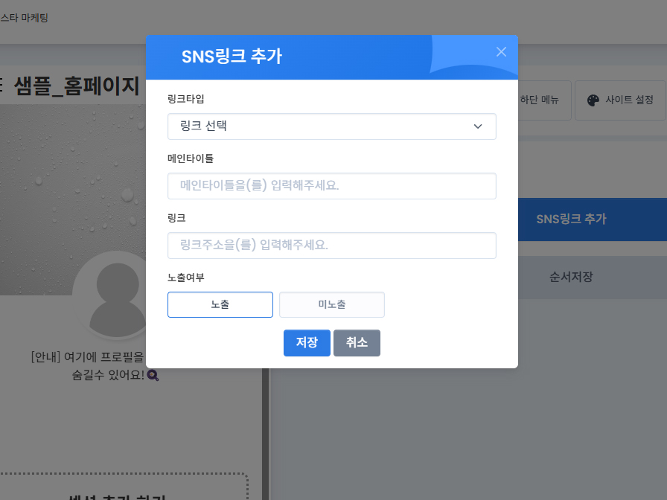
Task: Click the chevron on the link type selector
Action: click(x=477, y=126)
